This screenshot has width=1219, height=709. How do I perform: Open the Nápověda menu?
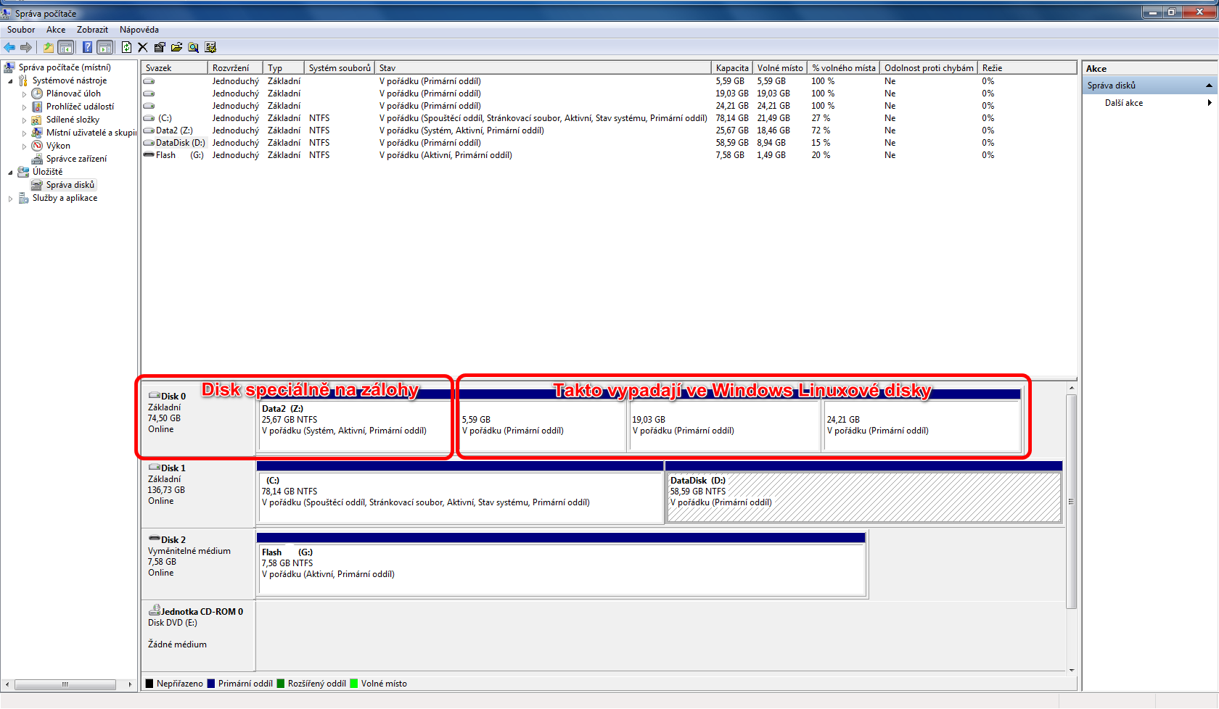point(139,30)
